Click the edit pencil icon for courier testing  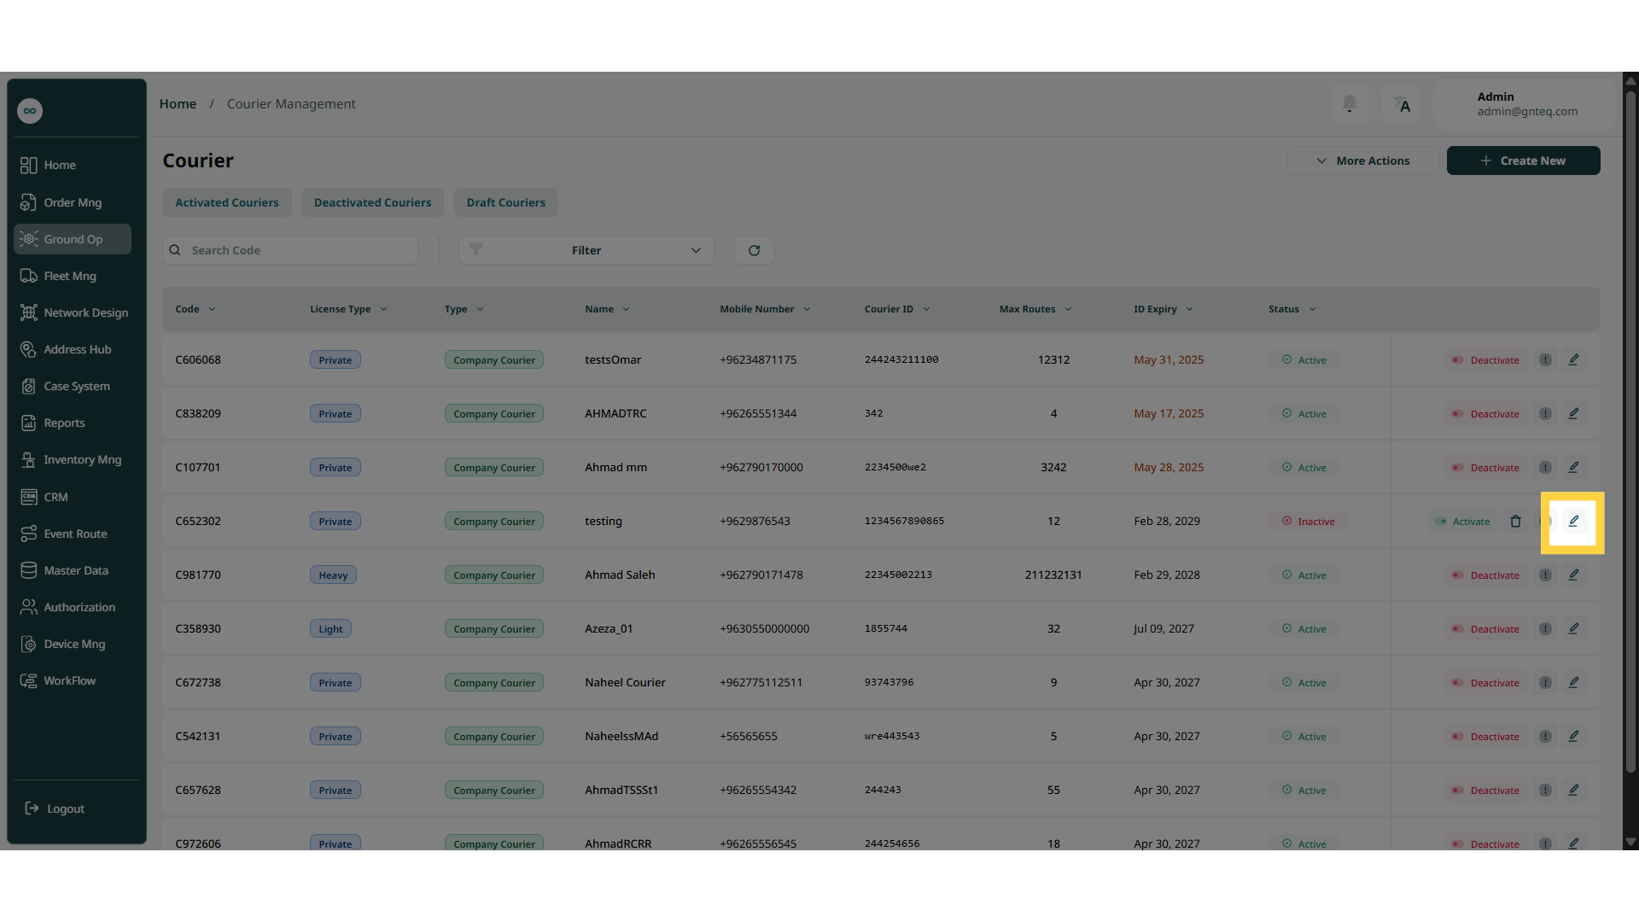point(1573,521)
